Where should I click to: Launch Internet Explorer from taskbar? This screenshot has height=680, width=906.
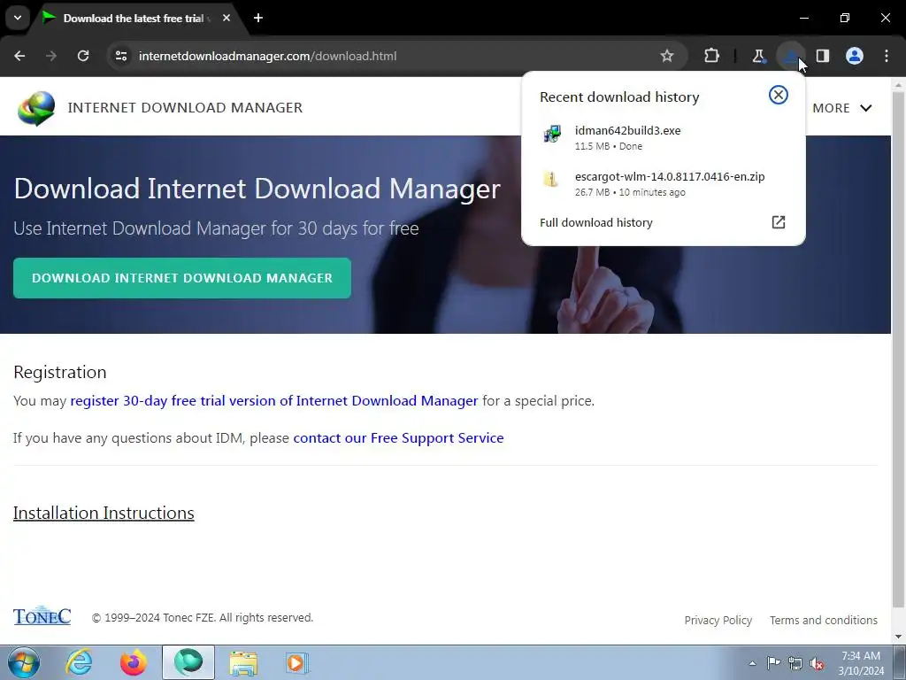(x=79, y=662)
